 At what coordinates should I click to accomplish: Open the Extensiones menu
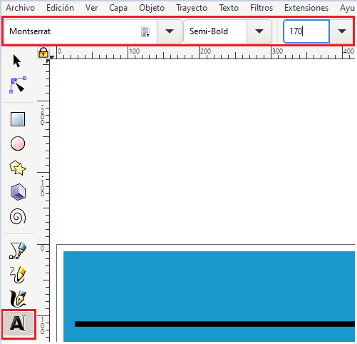point(306,8)
